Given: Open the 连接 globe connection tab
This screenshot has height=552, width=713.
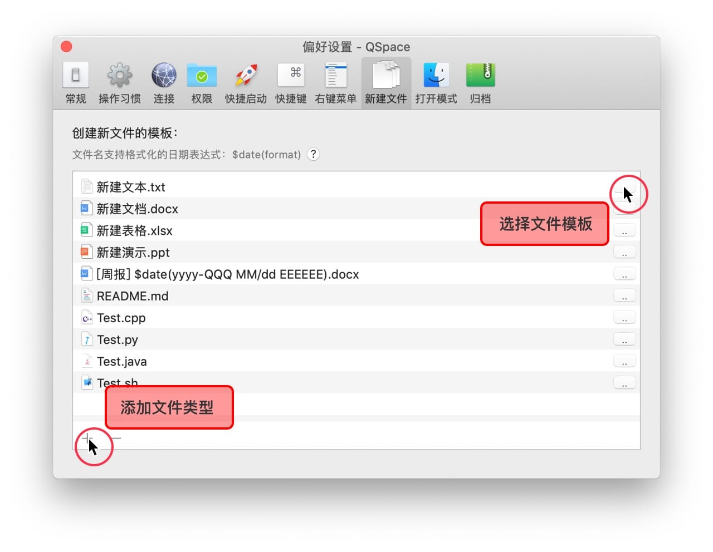Looking at the screenshot, I should 164,83.
